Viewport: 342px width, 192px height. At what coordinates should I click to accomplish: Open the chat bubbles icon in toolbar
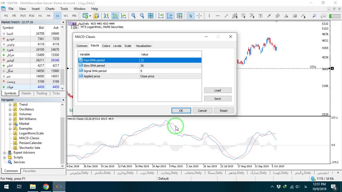(x=323, y=16)
